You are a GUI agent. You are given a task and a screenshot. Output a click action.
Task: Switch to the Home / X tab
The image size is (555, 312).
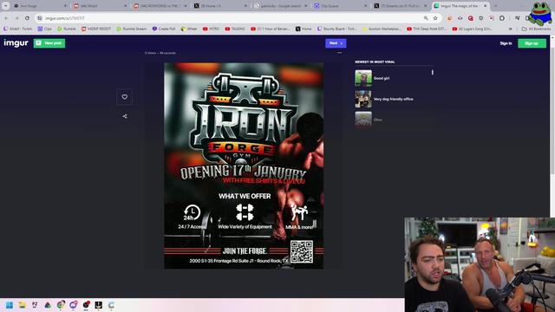[220, 6]
